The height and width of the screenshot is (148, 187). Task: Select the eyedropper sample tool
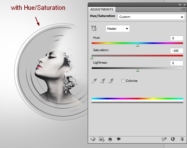[x=94, y=81]
